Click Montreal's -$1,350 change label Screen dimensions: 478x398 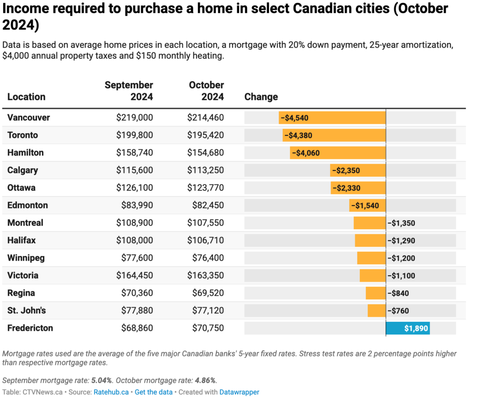pos(401,223)
